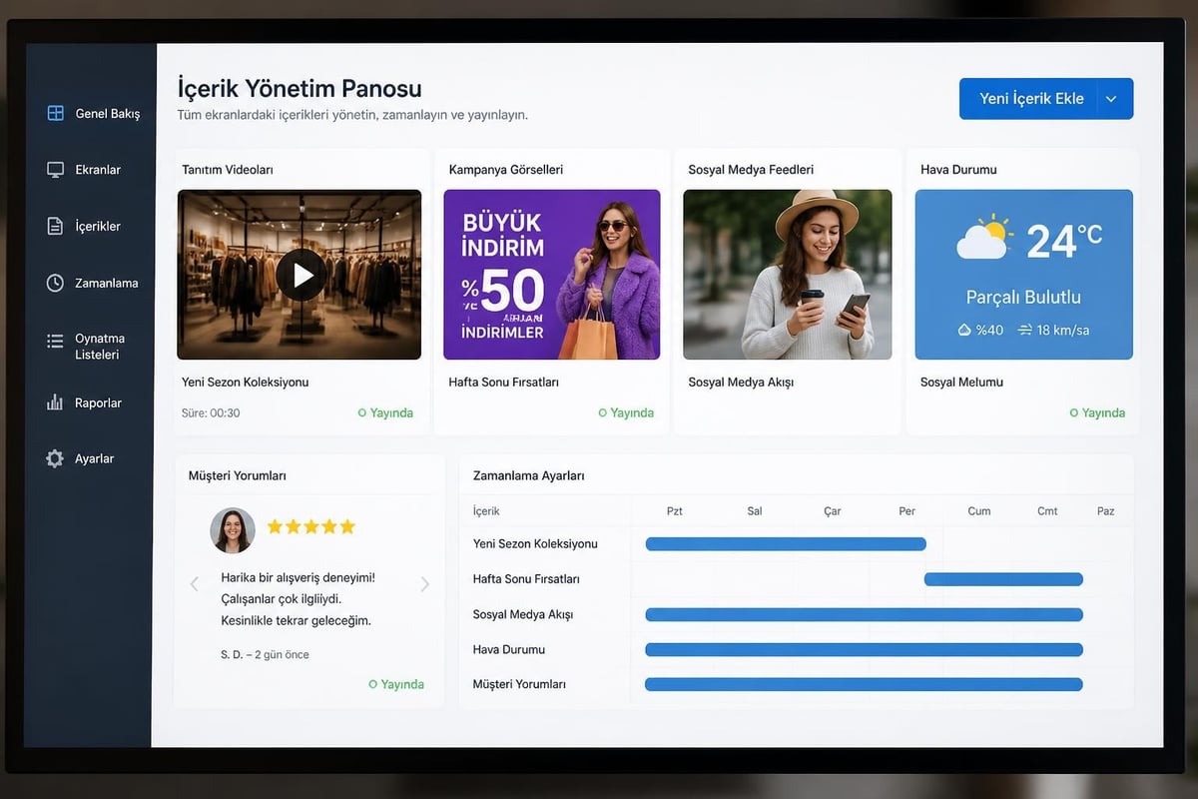Open İçerikler from the sidebar

tap(96, 227)
